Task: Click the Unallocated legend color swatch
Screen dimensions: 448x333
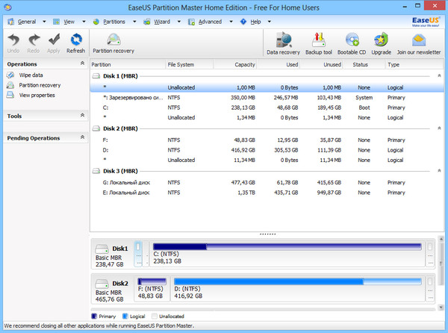Action: pyautogui.click(x=155, y=316)
